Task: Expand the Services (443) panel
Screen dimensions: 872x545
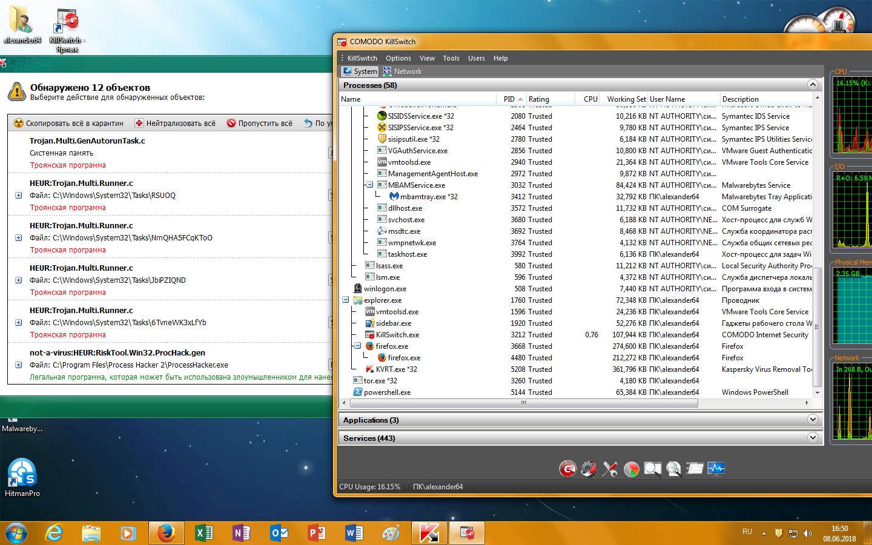Action: 813,438
